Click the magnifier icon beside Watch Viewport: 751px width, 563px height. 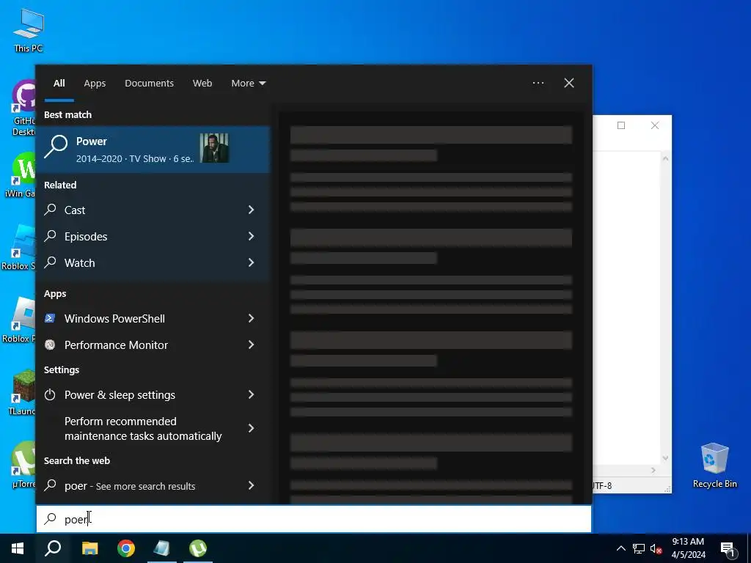tap(51, 262)
